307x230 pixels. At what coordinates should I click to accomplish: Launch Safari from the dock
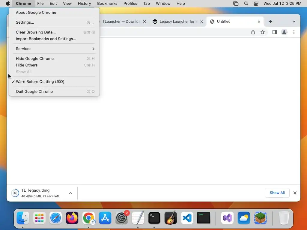pos(55,218)
